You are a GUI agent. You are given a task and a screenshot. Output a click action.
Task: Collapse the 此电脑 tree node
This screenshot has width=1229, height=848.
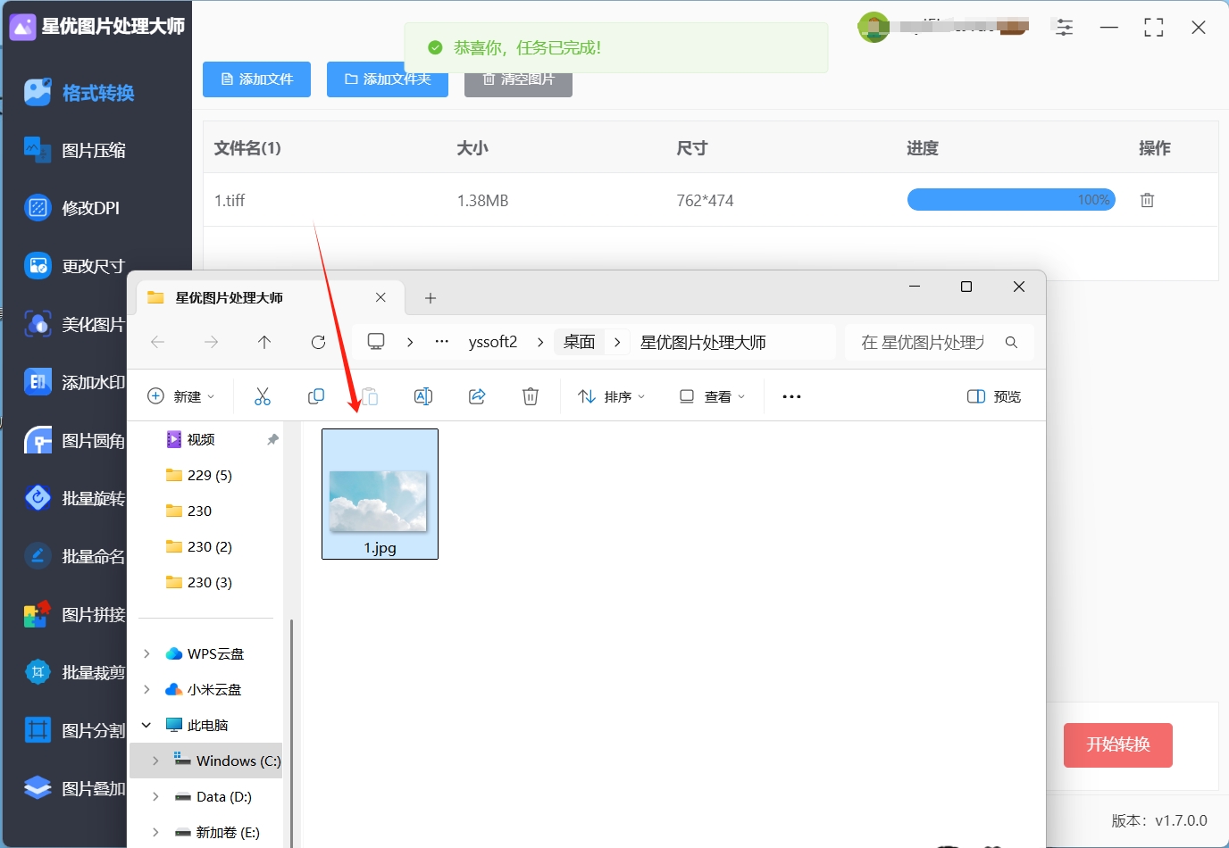click(x=147, y=725)
